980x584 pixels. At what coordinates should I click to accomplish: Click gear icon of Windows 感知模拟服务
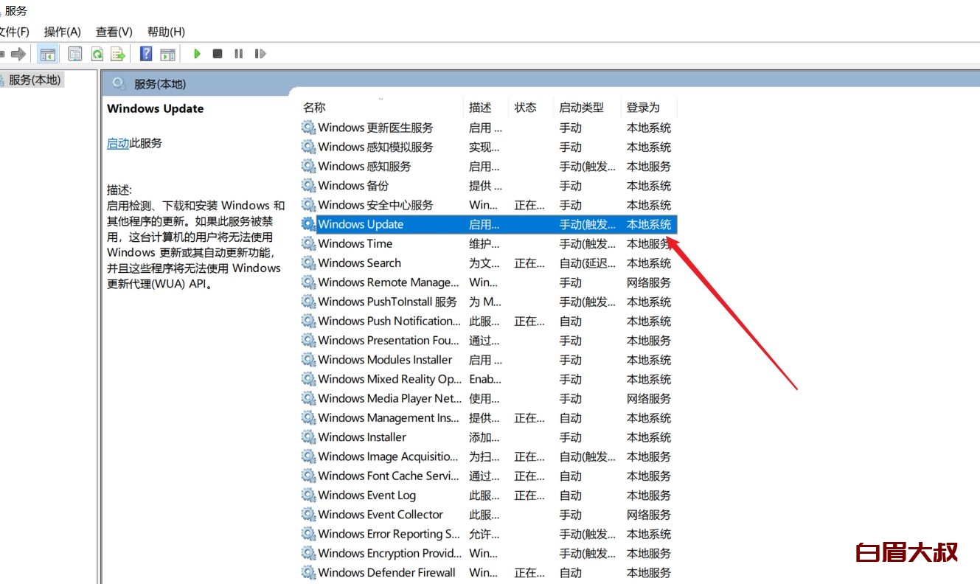[308, 147]
